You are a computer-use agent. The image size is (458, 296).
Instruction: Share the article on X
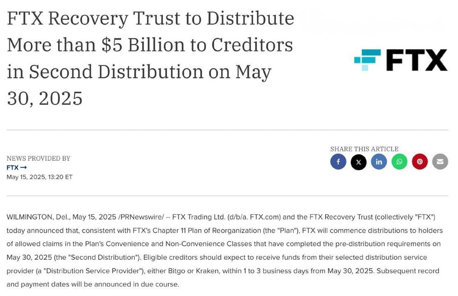click(x=359, y=162)
